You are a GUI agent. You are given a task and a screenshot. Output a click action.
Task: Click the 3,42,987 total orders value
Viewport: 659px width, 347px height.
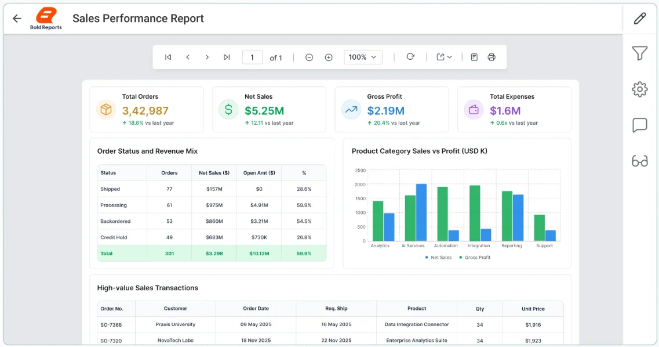click(x=145, y=111)
